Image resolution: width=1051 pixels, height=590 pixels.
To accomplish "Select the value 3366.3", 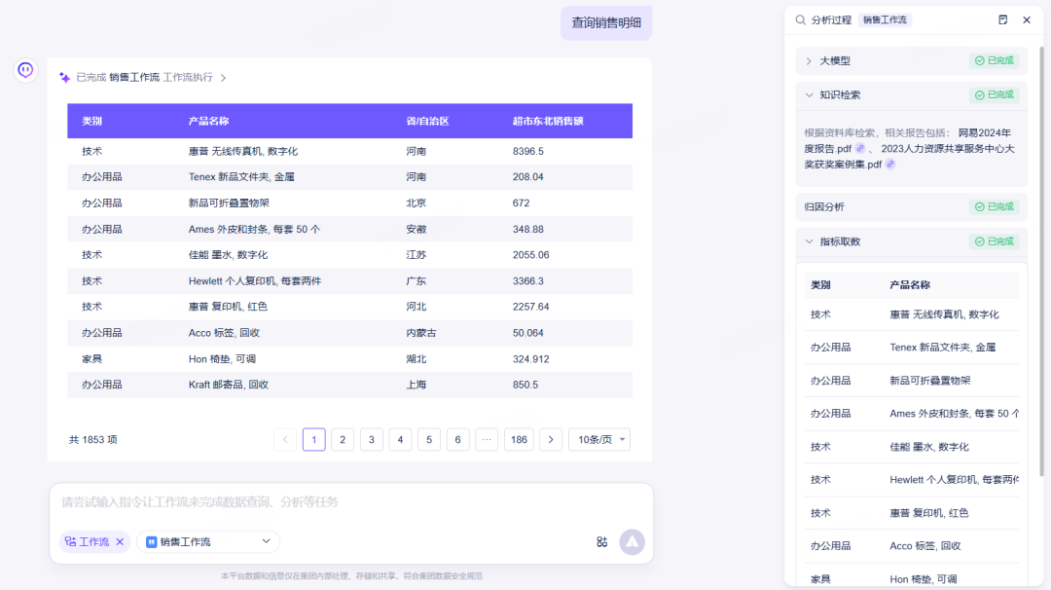I will (528, 281).
